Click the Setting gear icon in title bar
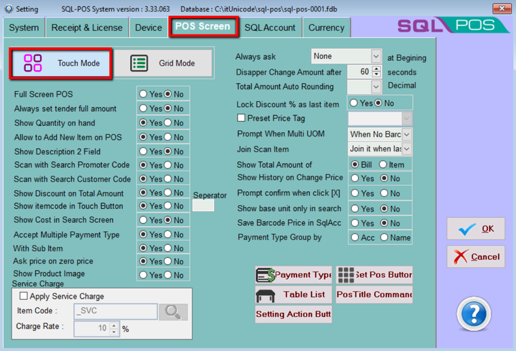Screen dimensions: 516x351 9,9
